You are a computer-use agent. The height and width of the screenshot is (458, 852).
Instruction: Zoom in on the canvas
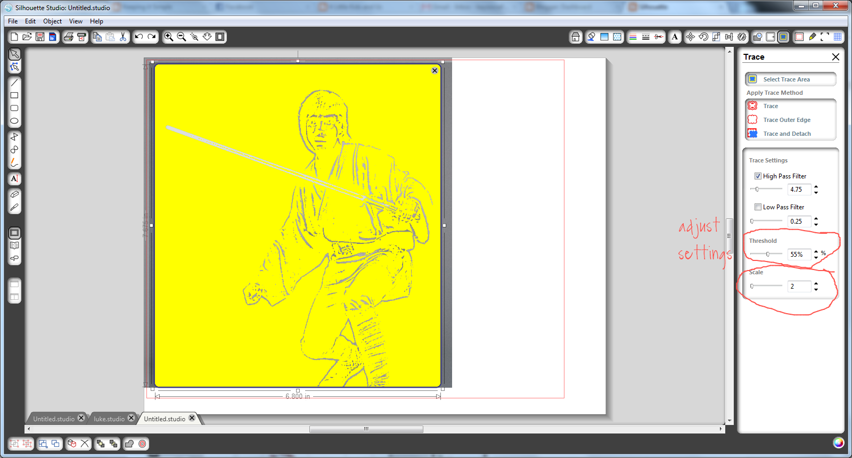[x=169, y=37]
